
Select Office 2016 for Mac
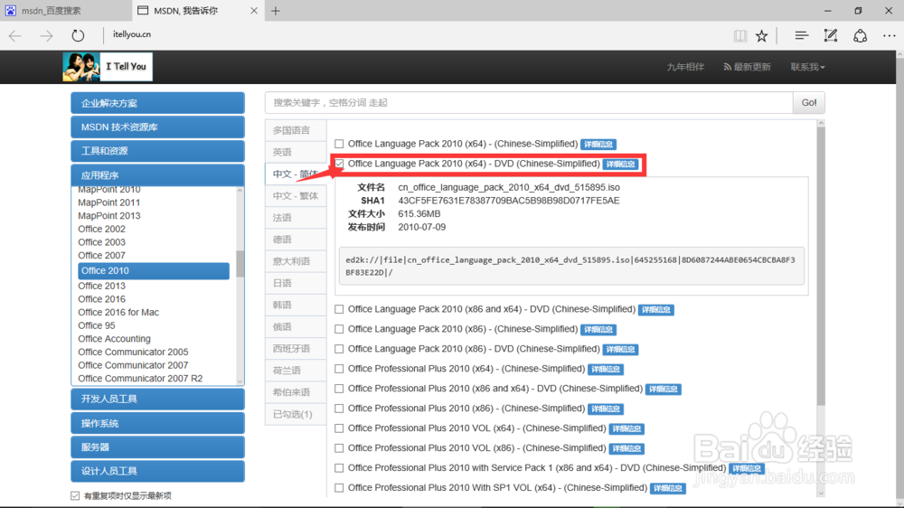[x=118, y=313]
